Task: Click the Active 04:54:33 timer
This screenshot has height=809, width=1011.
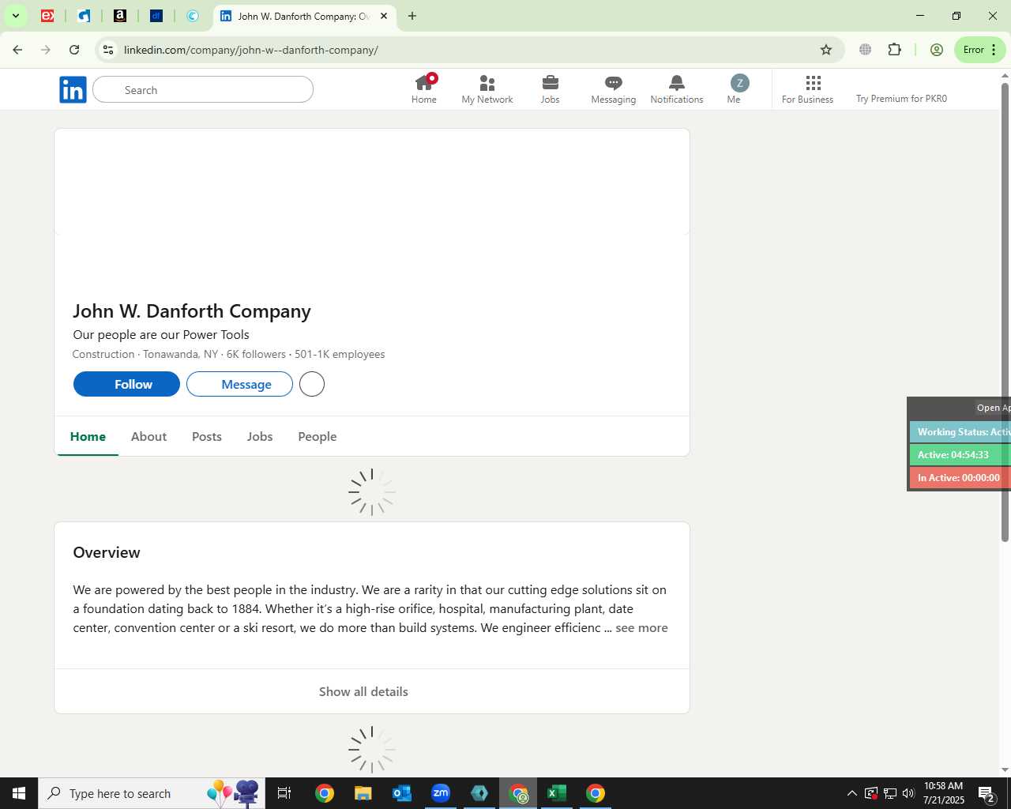Action: [x=960, y=455]
